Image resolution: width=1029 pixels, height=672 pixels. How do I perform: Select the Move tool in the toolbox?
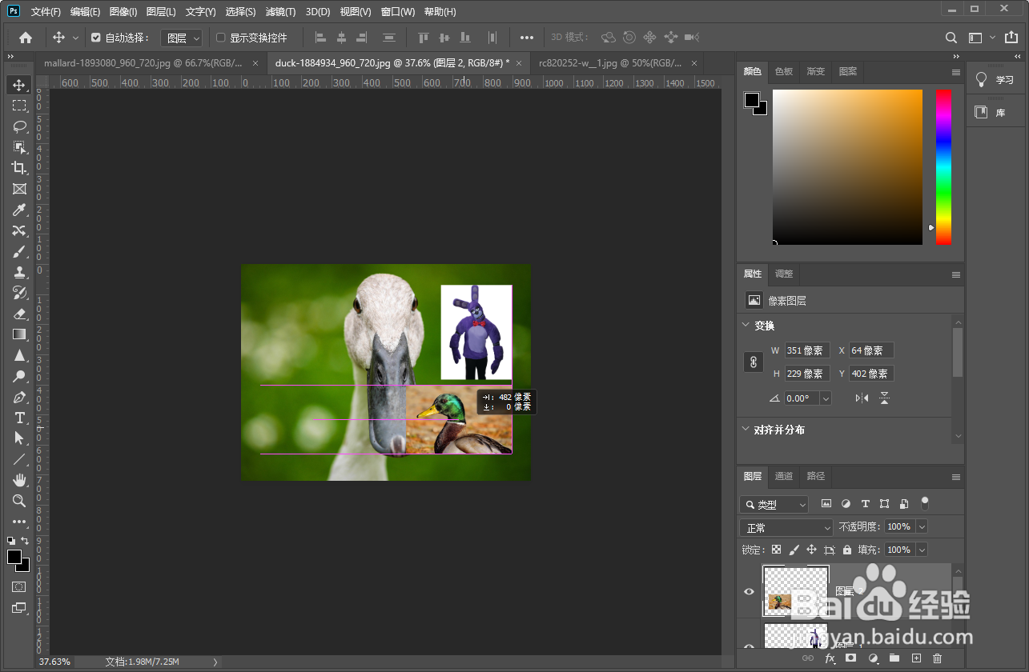point(19,85)
